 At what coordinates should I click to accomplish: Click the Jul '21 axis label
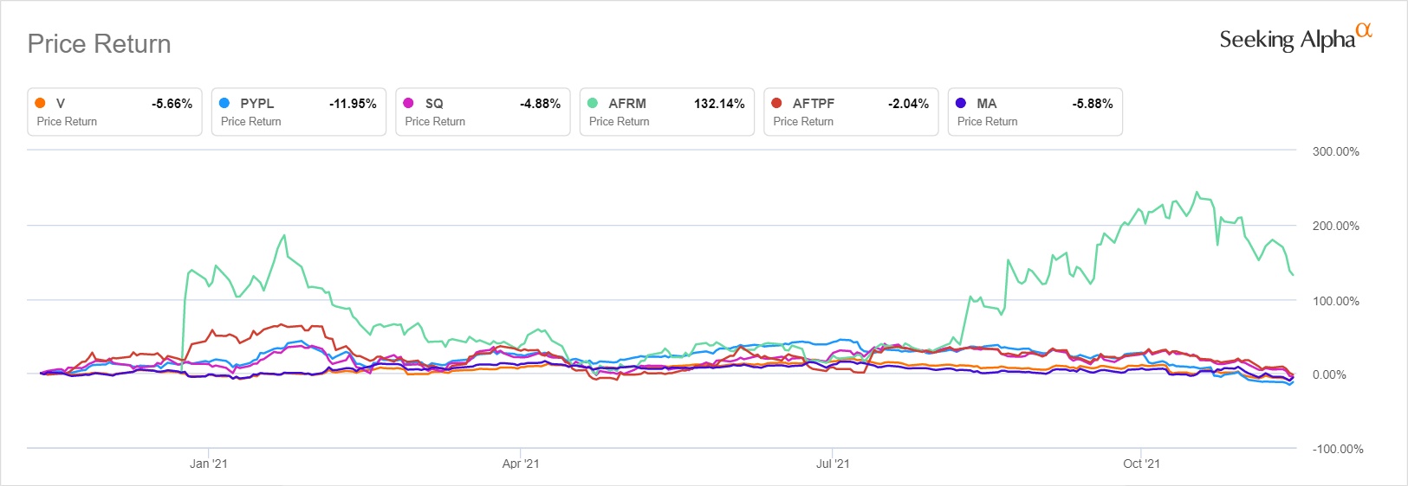(x=833, y=464)
